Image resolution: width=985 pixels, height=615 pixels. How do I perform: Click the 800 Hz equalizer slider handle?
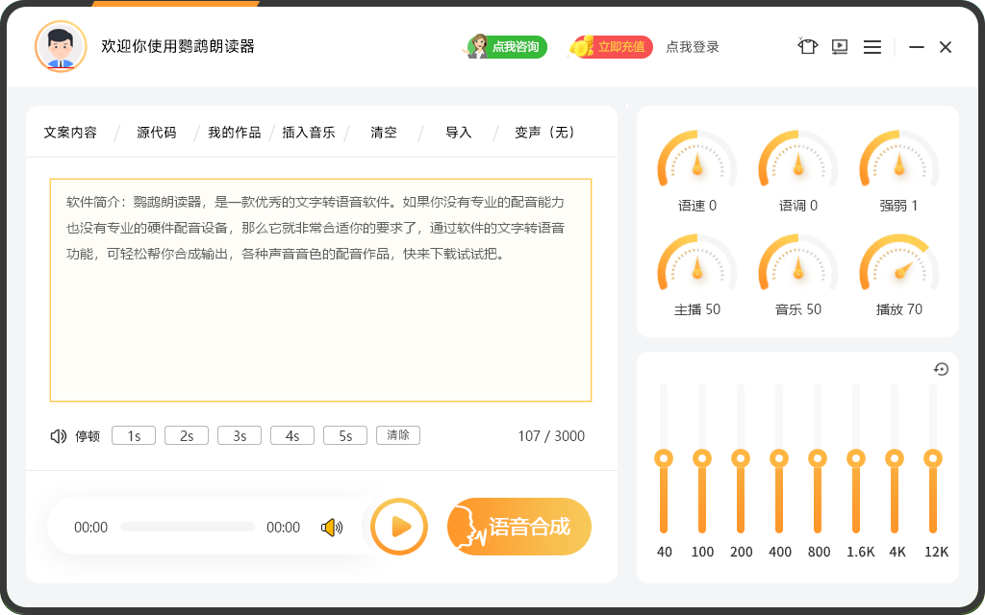coord(818,457)
